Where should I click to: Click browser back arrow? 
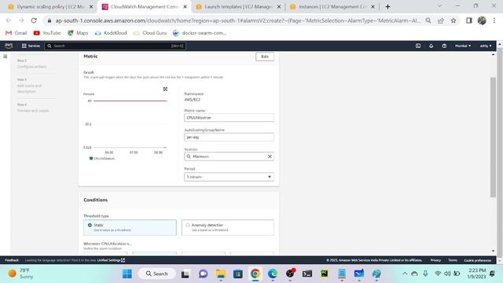click(9, 20)
